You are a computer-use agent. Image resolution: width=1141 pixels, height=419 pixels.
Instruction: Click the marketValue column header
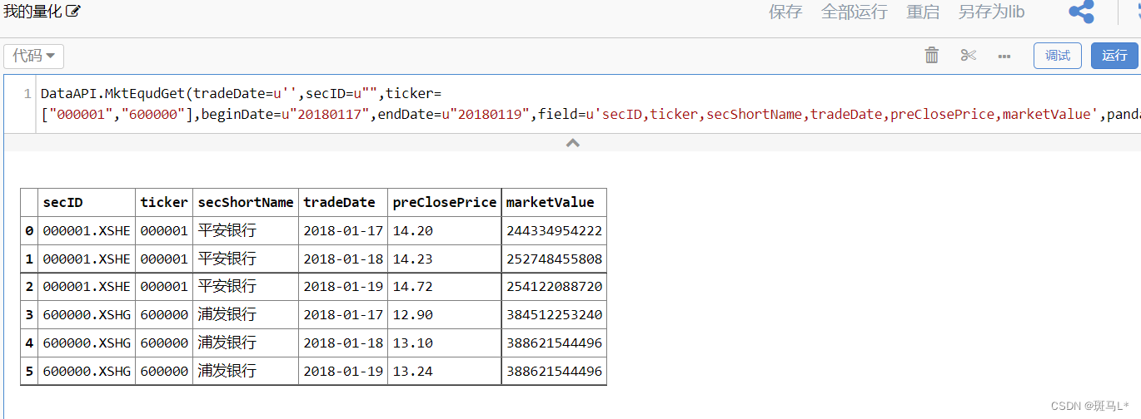click(554, 203)
